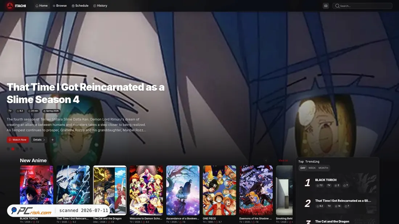Click the red View all link
Screen dimensions: 399x224
(283, 161)
